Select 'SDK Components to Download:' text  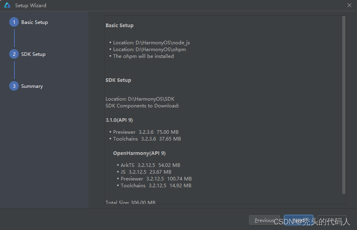[x=142, y=106]
